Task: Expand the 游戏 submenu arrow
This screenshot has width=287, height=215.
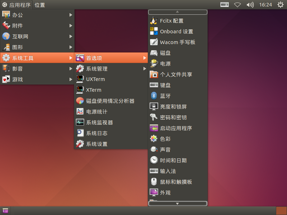Action: pos(71,79)
